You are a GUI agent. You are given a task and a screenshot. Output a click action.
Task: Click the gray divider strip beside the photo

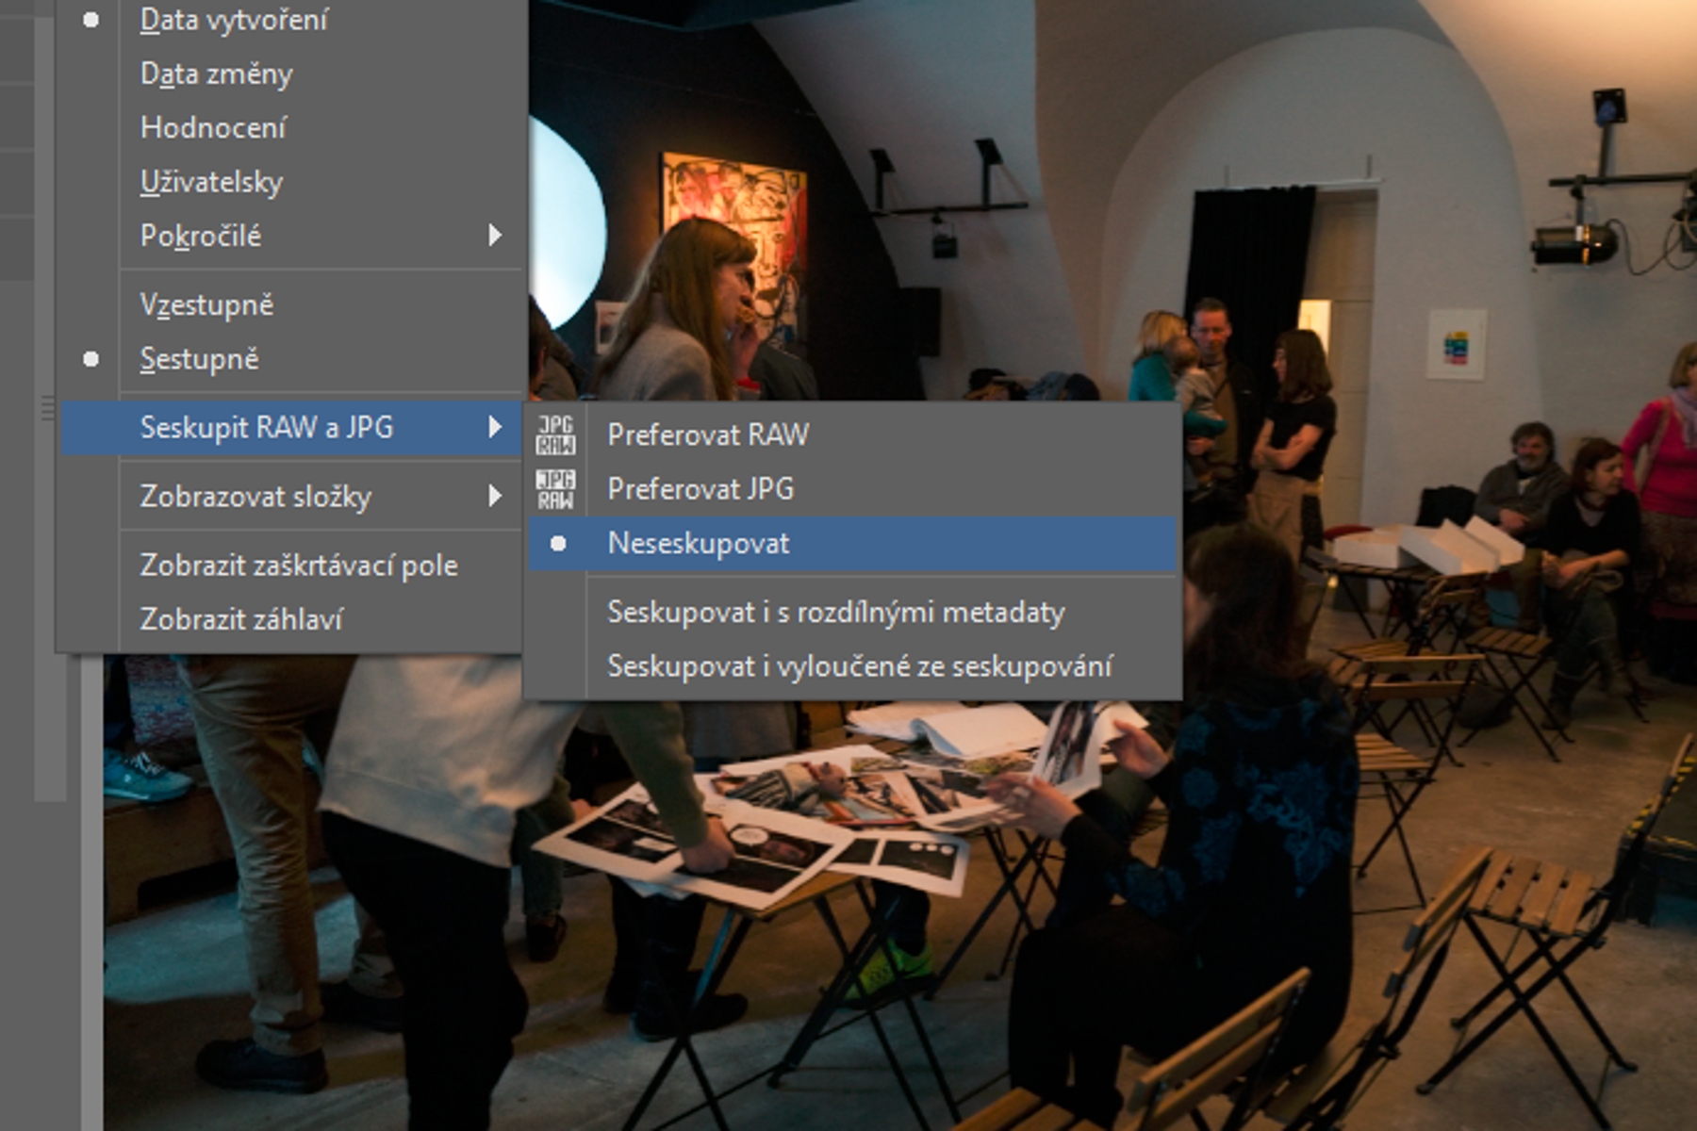click(91, 895)
